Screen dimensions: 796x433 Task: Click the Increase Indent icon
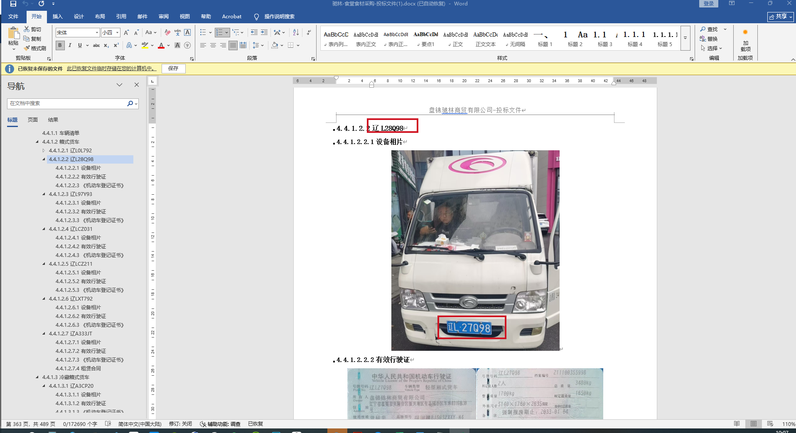click(x=264, y=32)
